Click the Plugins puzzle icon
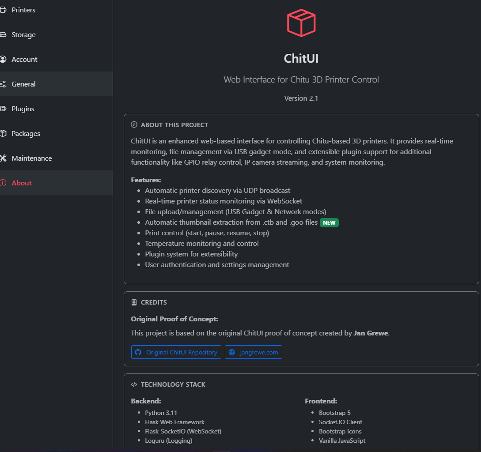 [3, 109]
